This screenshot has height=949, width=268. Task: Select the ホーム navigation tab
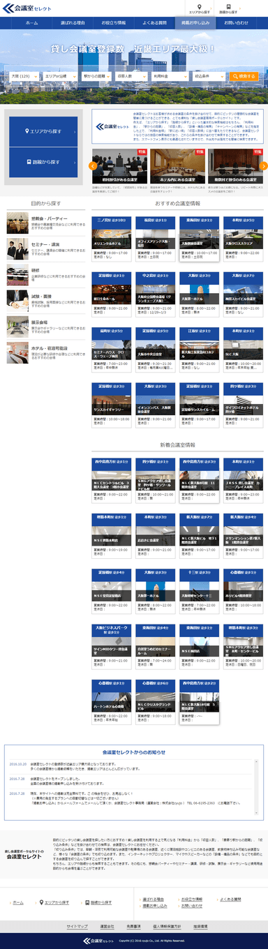pyautogui.click(x=31, y=23)
